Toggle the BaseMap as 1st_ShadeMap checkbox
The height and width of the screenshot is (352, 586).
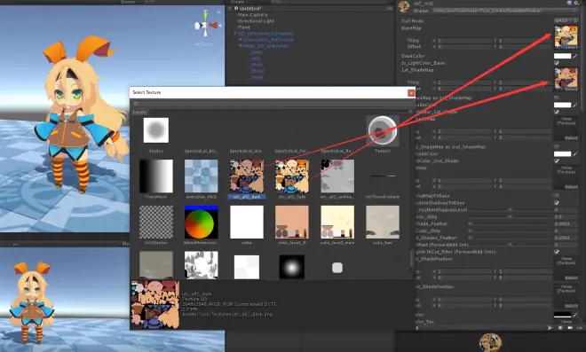pos(557,98)
